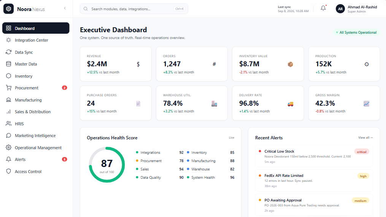Click the Inventory Value box icon
The image size is (386, 217).
(291, 64)
